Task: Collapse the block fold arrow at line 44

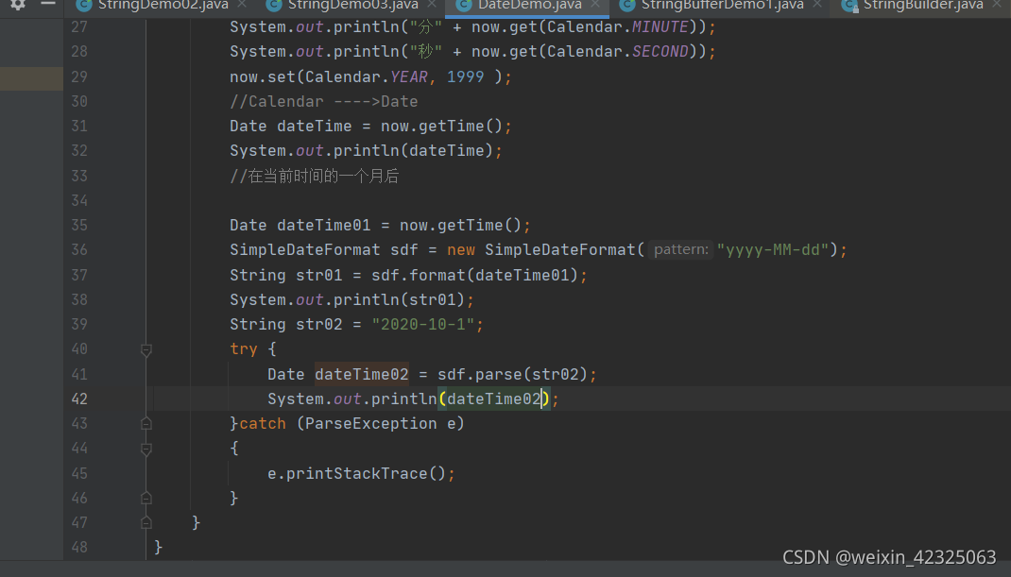Action: (146, 448)
